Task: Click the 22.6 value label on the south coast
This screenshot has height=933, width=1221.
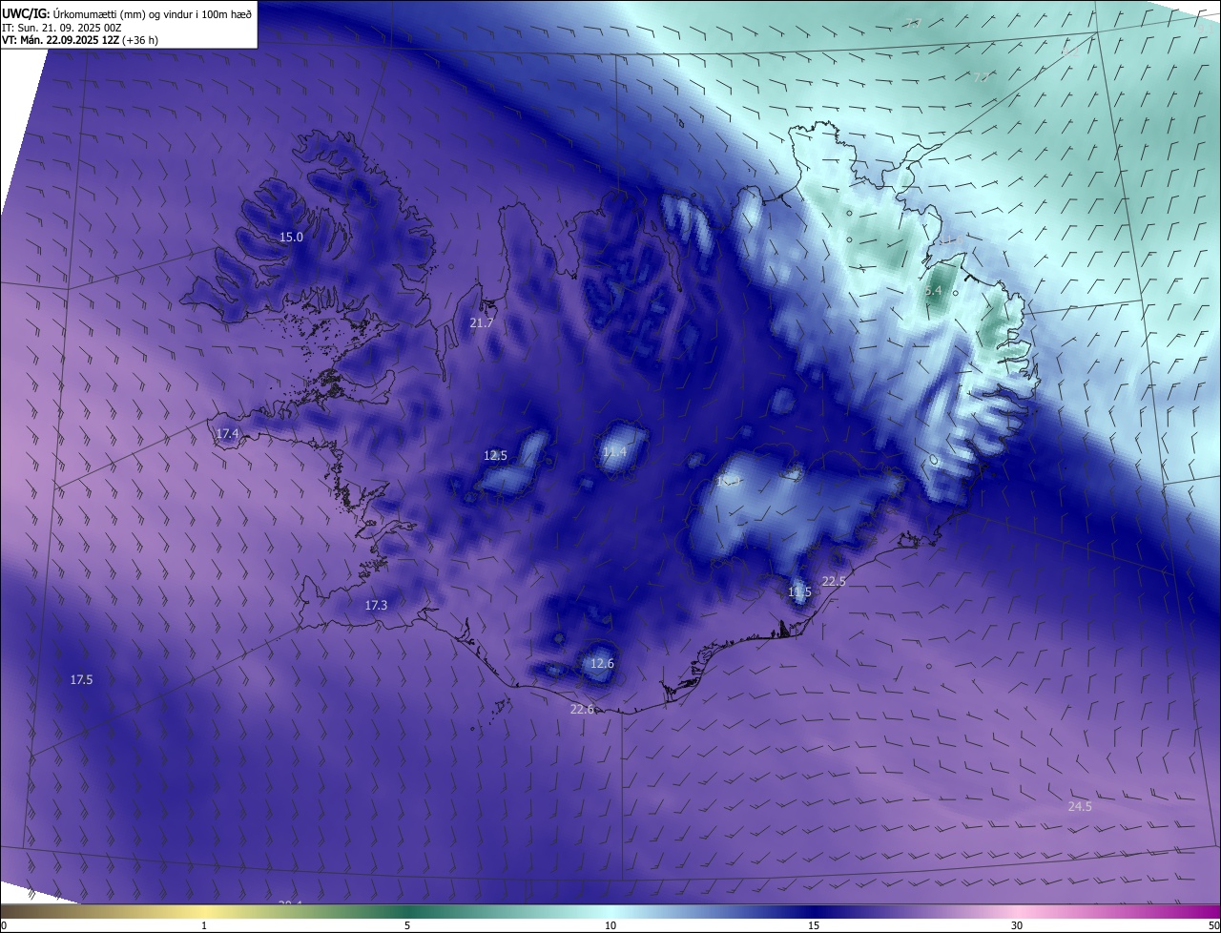Action: pos(582,709)
